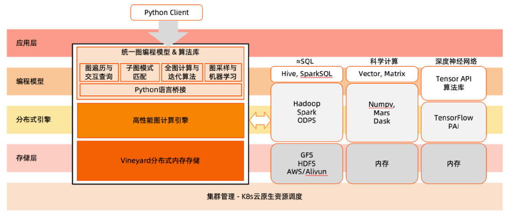Click the Tensor API 算法库 box

[453, 83]
